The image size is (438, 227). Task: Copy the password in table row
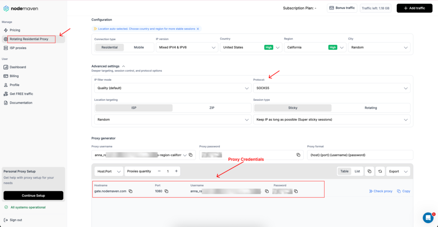(296, 191)
